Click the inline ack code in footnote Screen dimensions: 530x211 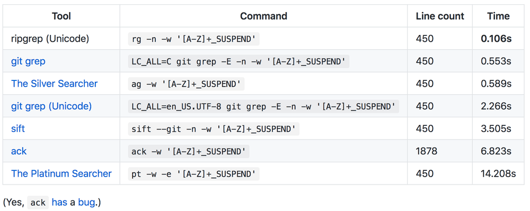[x=38, y=203]
